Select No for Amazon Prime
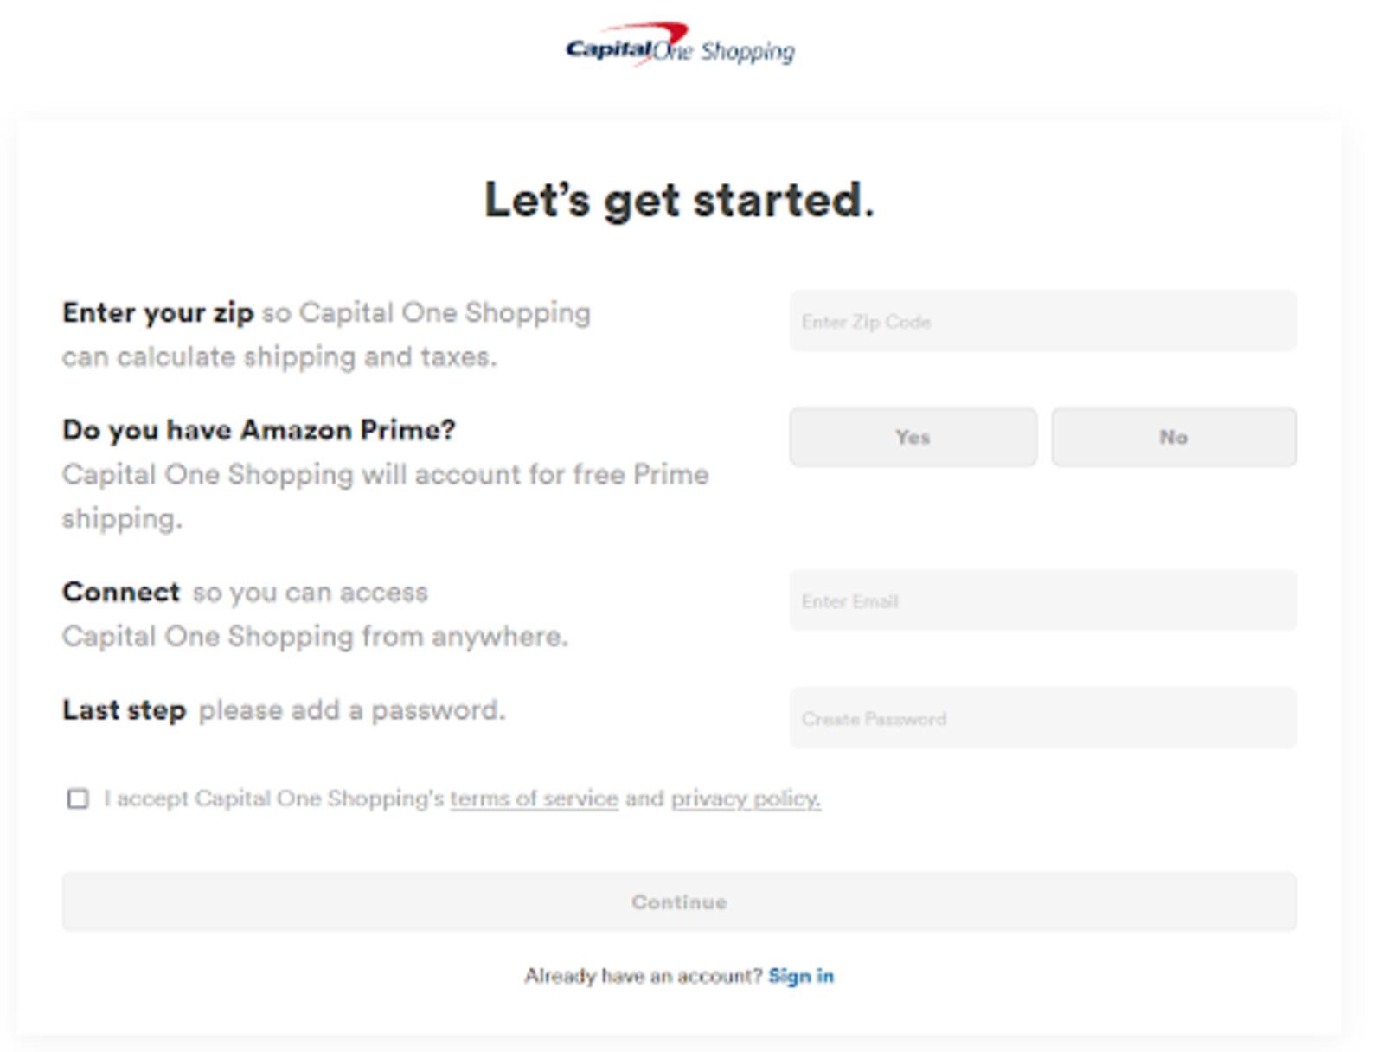This screenshot has width=1384, height=1052. (1174, 437)
